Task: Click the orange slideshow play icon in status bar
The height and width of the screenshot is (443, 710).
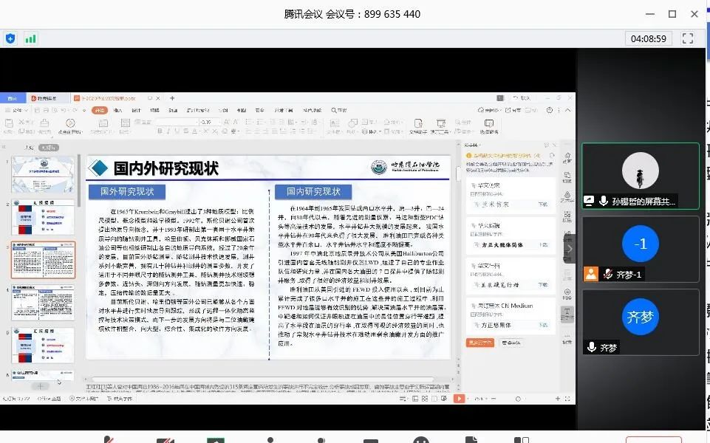Action: [x=459, y=399]
